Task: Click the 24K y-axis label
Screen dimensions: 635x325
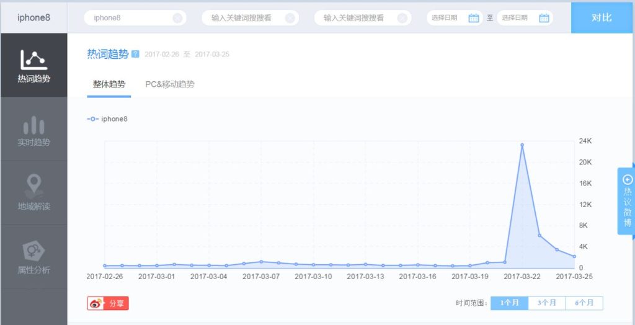Action: 585,141
